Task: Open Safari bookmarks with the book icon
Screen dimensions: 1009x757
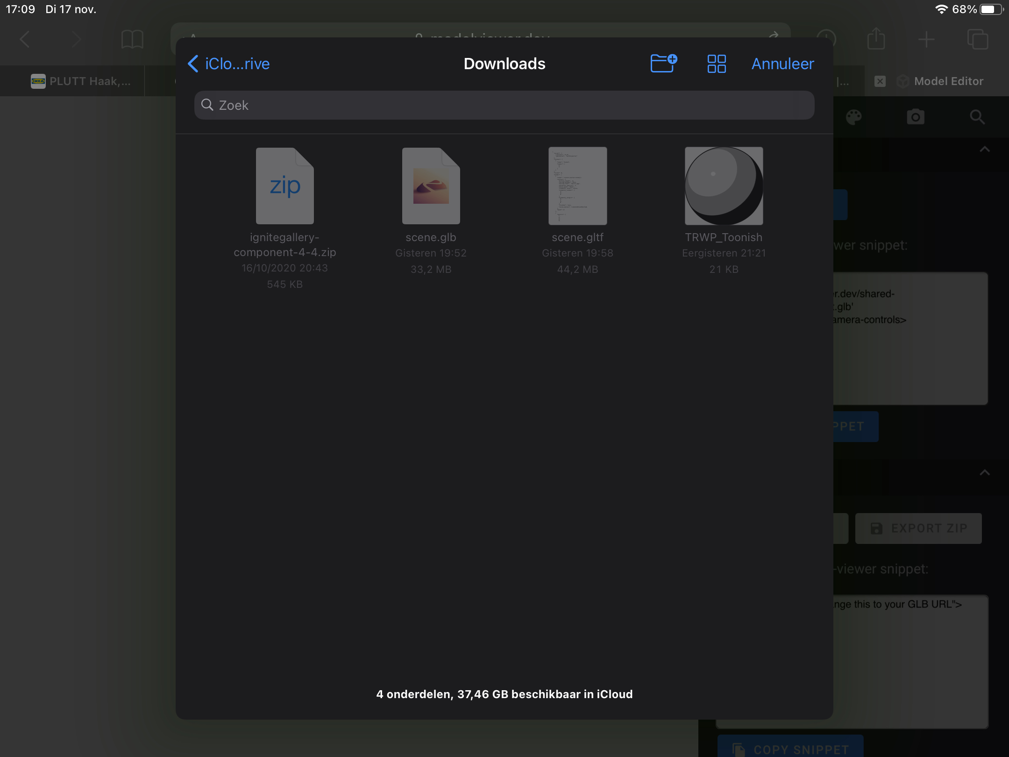Action: (132, 39)
